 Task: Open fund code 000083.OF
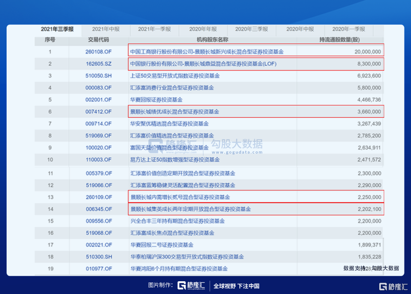[x=99, y=88]
